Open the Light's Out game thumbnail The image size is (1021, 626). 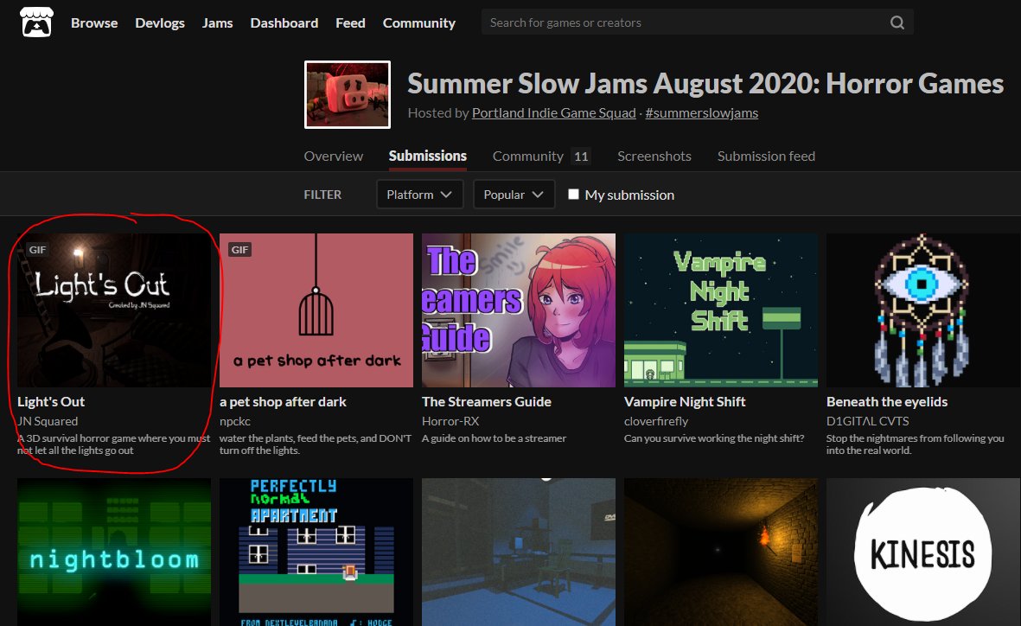(114, 310)
